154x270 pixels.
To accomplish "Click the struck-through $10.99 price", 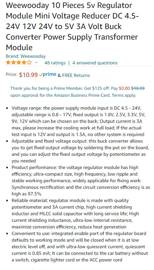I will click(138, 88).
